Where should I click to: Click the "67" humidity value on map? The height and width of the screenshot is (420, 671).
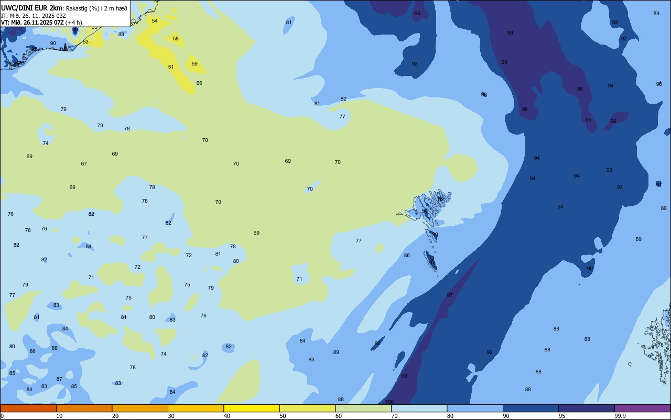point(84,164)
